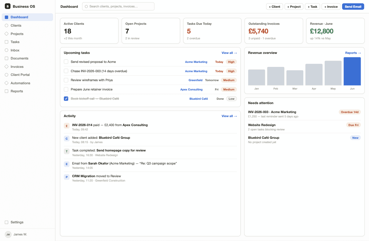
Task: Select the Jun revenue bar
Action: click(x=352, y=71)
